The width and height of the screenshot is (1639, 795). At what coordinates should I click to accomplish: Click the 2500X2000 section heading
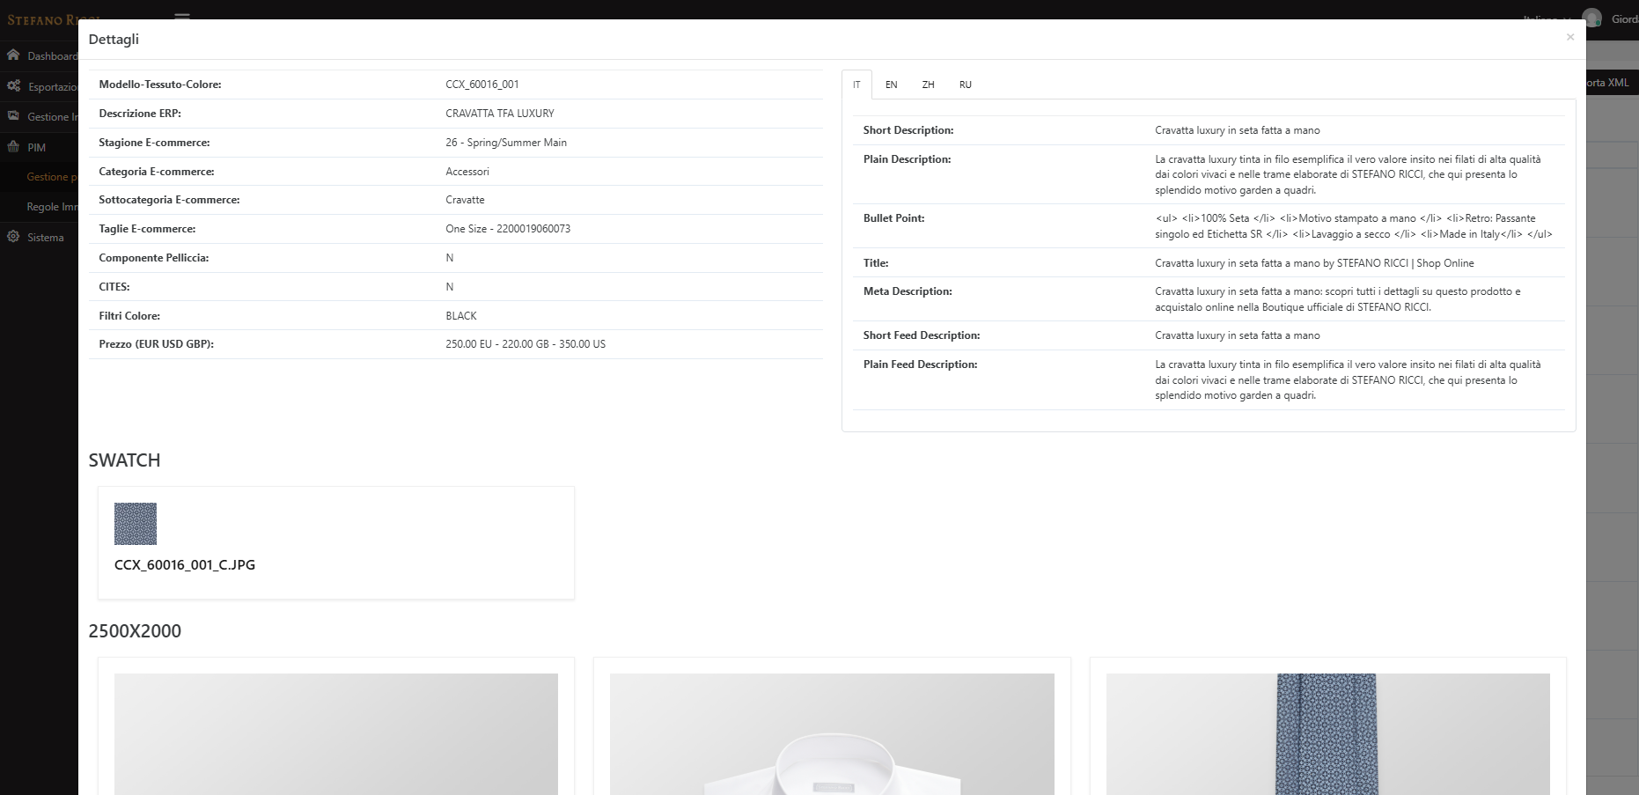point(135,631)
